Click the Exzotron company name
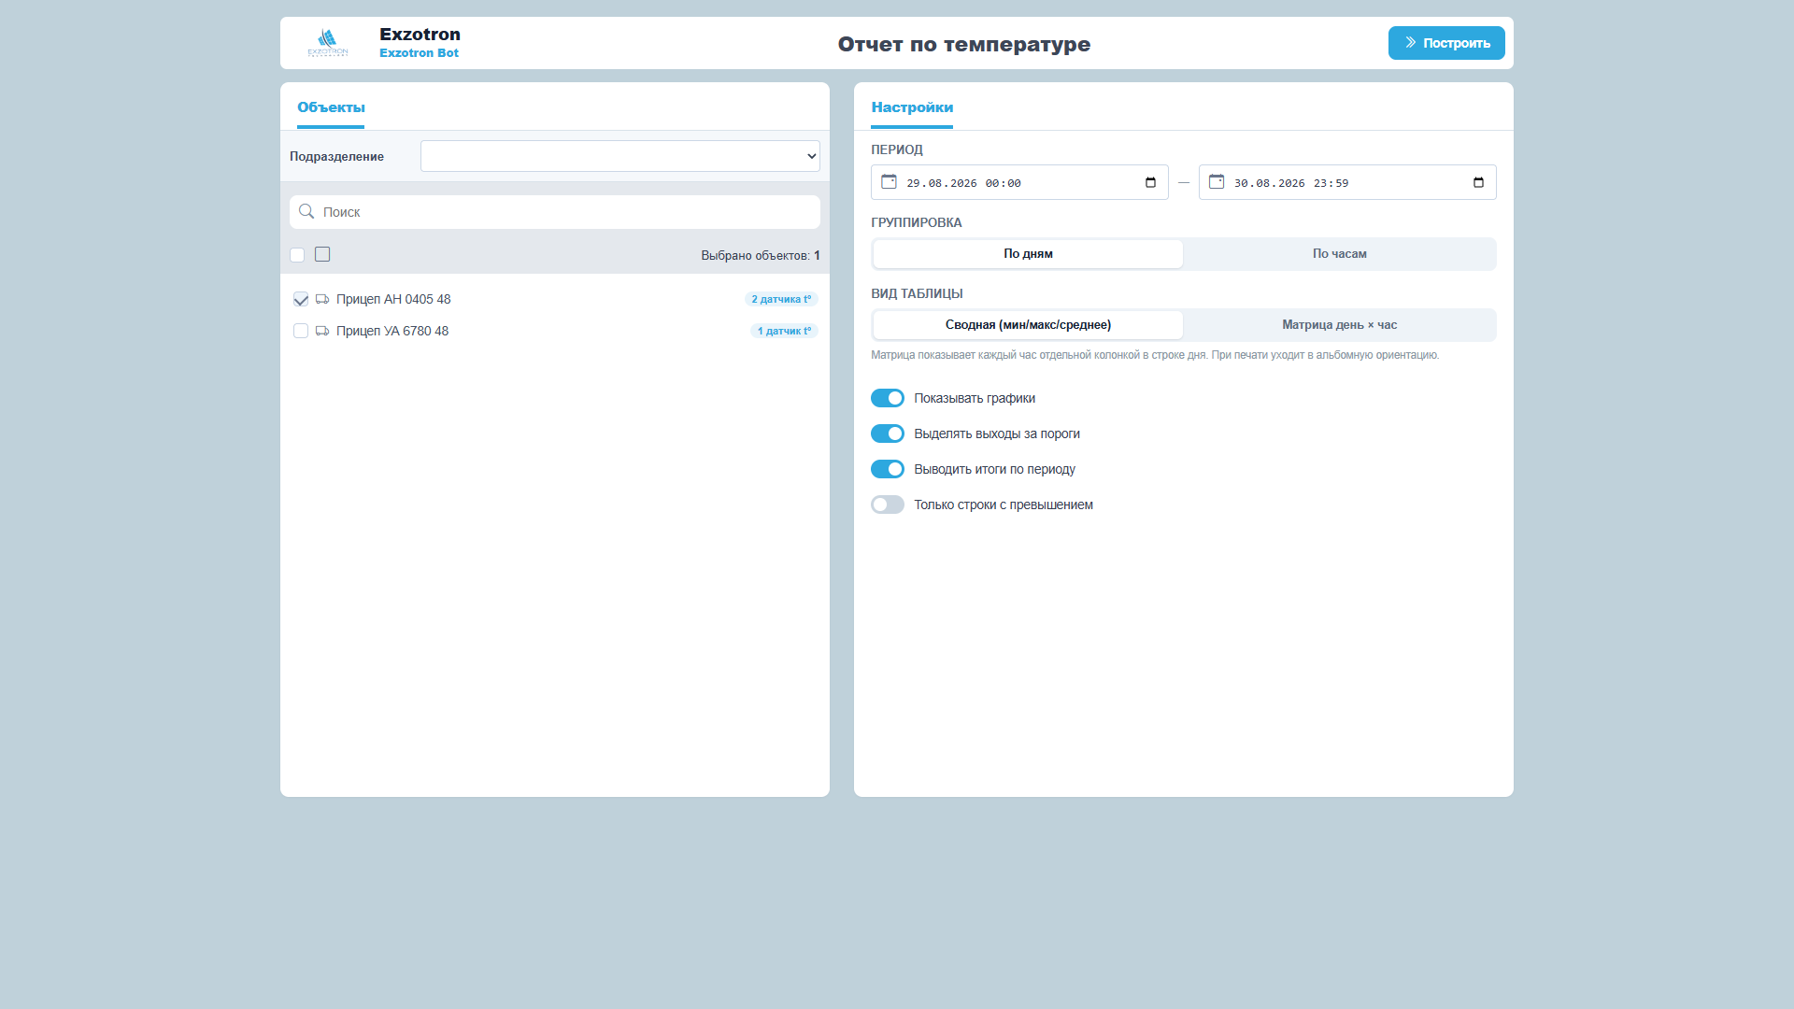The width and height of the screenshot is (1794, 1009). 420,35
